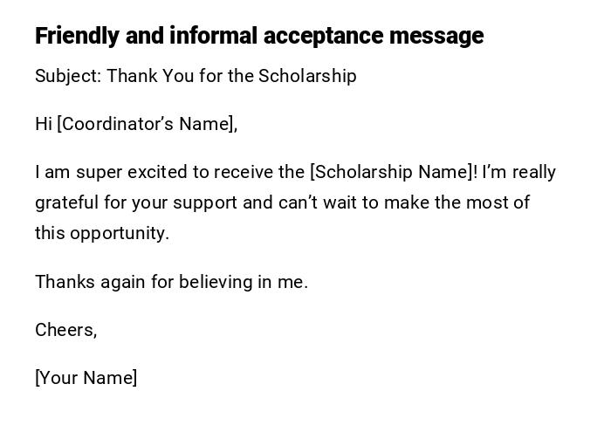The image size is (611, 432).
Task: Select the [Your Name] placeholder
Action: coord(86,378)
